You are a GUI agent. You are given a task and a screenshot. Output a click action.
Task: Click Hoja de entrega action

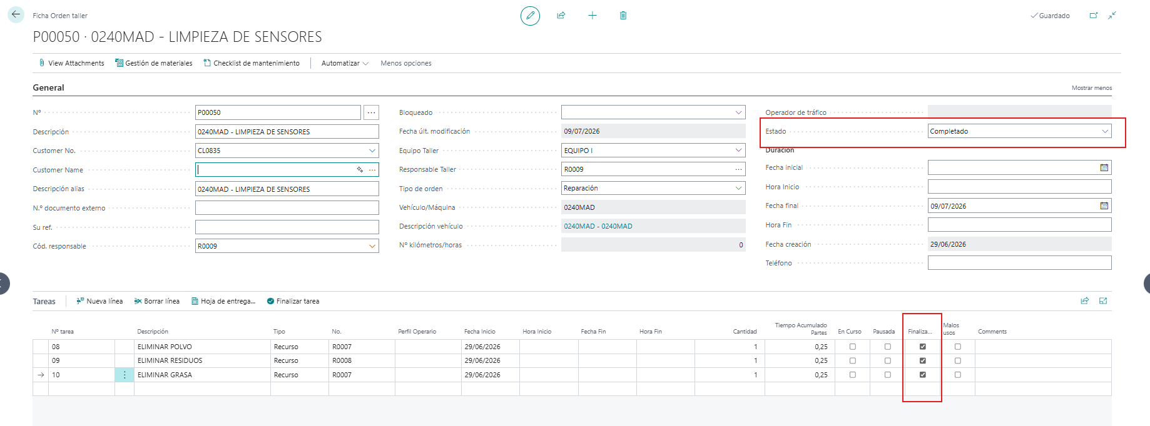[223, 301]
